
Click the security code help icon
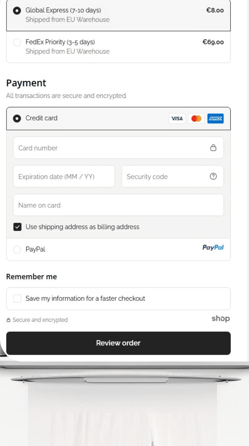213,176
